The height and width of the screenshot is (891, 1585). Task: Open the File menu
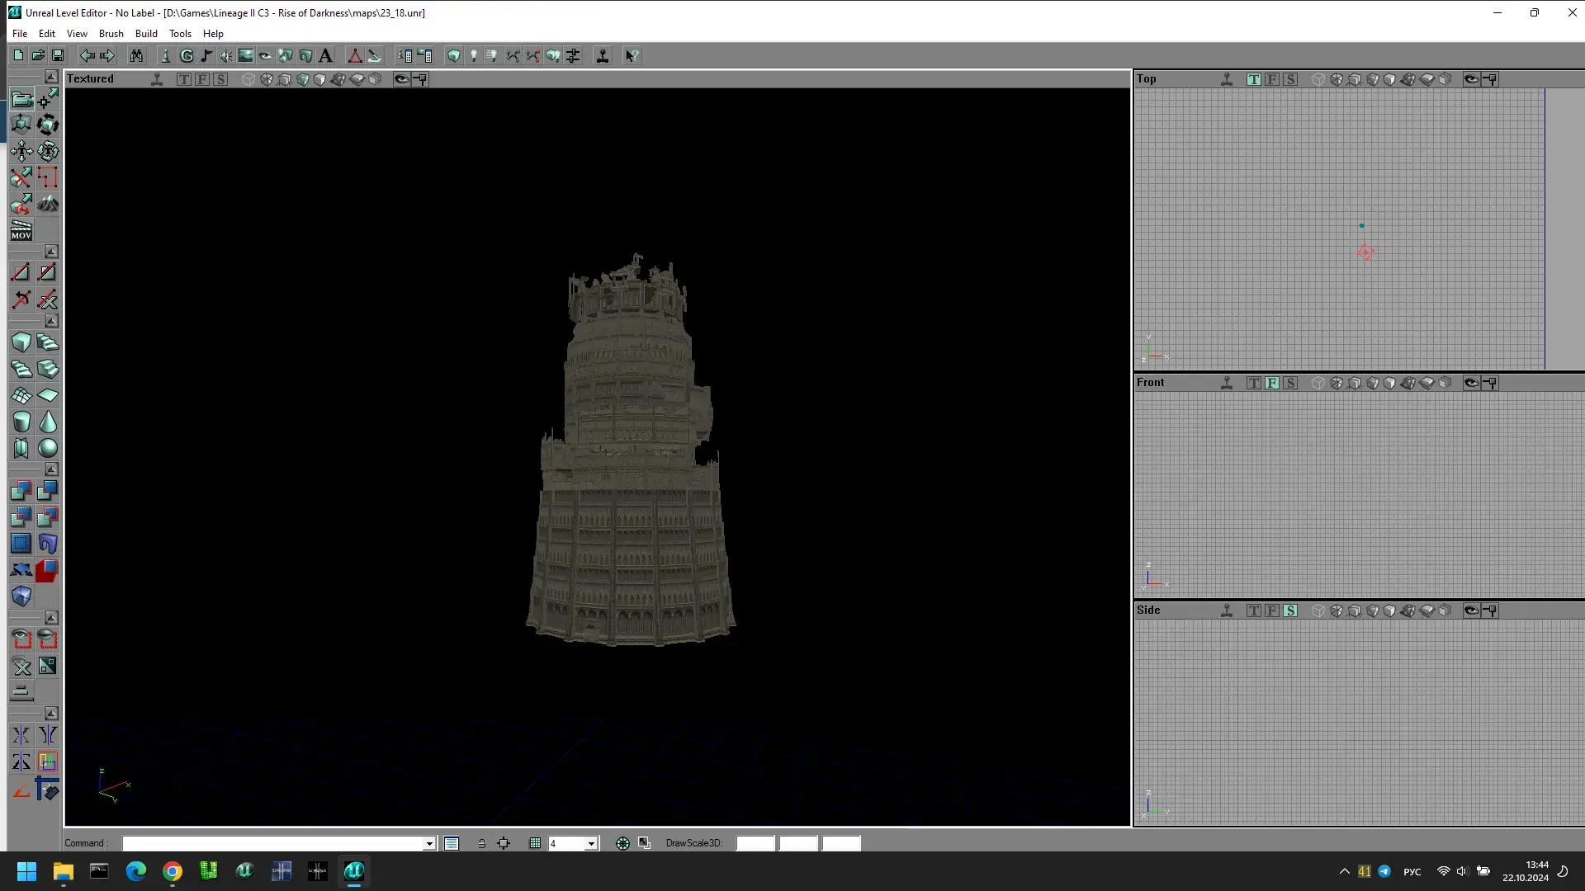pyautogui.click(x=20, y=34)
